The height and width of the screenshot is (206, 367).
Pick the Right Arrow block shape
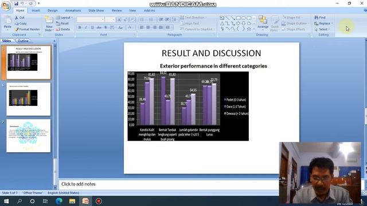pyautogui.click(x=238, y=23)
